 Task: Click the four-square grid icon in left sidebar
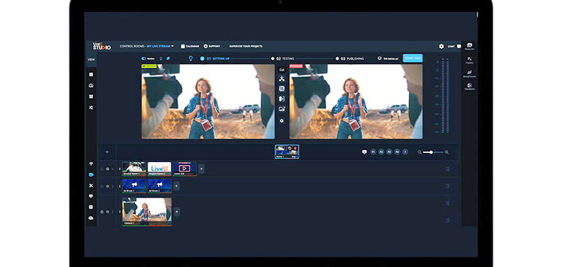(91, 96)
